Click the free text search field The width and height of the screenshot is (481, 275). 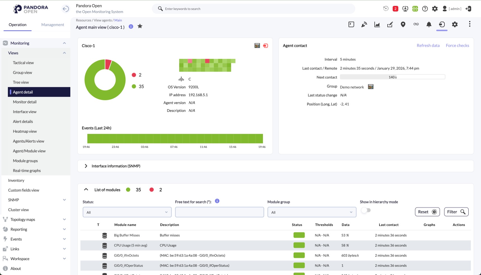[219, 212]
